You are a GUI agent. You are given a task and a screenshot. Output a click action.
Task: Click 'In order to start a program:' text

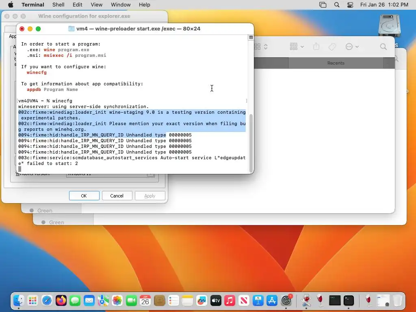[x=61, y=44]
